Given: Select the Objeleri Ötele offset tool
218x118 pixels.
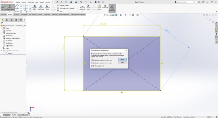Looking at the screenshot, I should point(48,7).
